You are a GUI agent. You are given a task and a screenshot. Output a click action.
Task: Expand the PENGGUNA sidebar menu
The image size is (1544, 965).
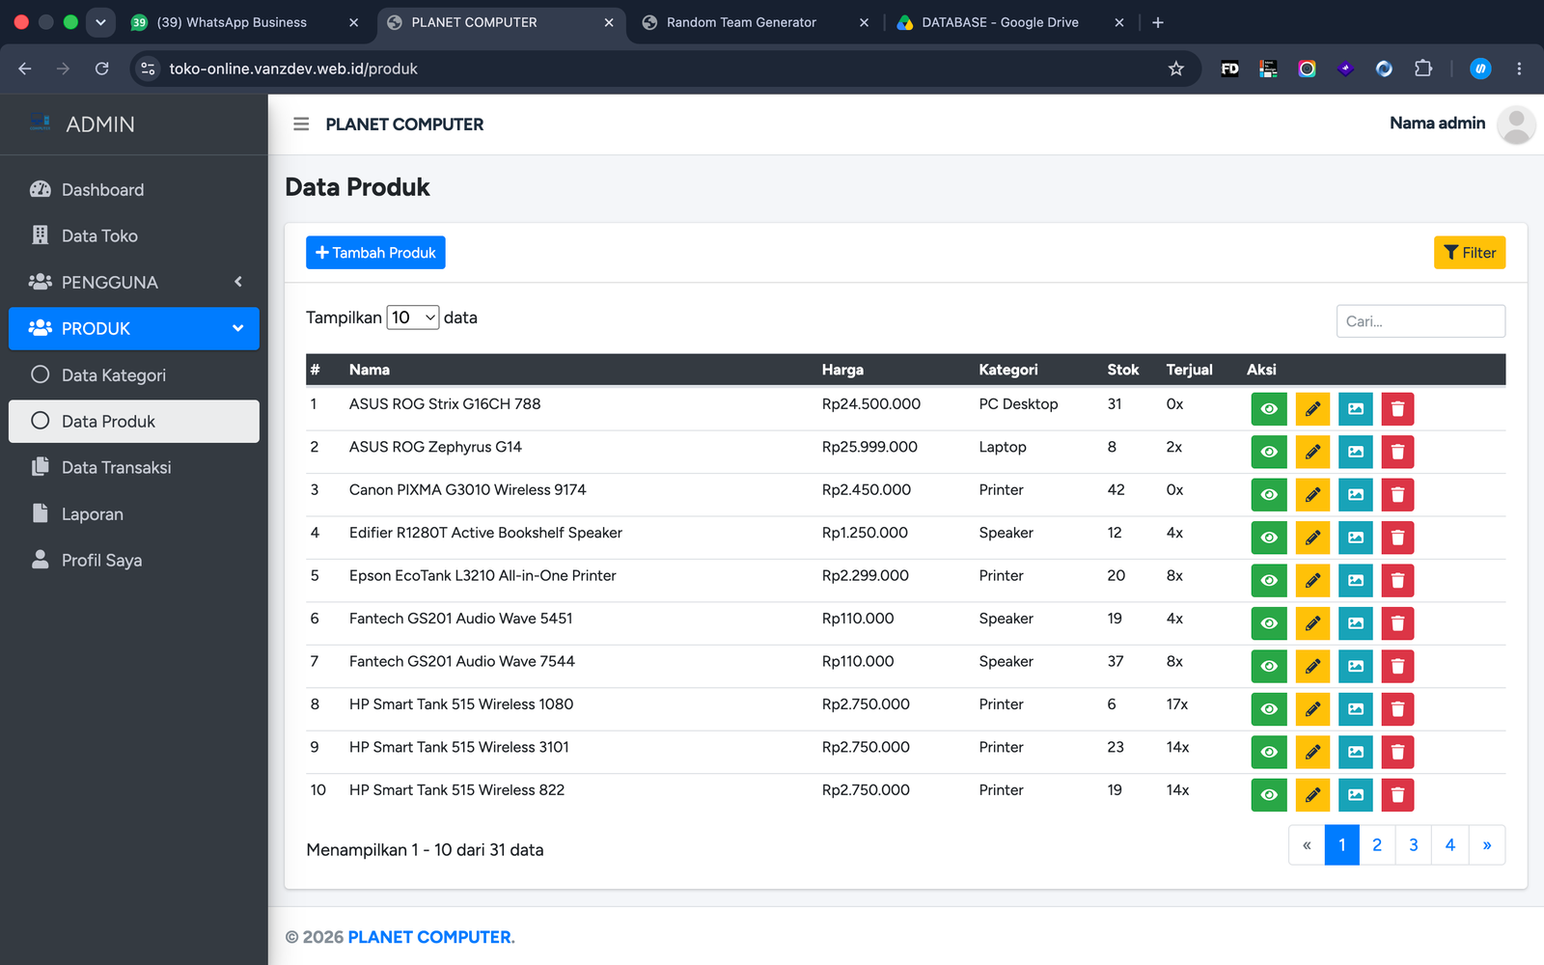point(134,282)
